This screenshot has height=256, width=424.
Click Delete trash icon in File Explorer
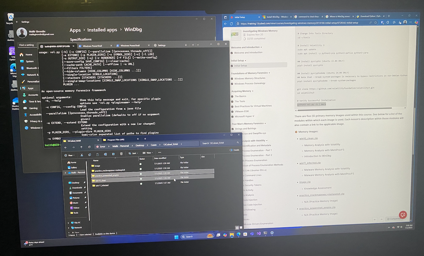121,154
